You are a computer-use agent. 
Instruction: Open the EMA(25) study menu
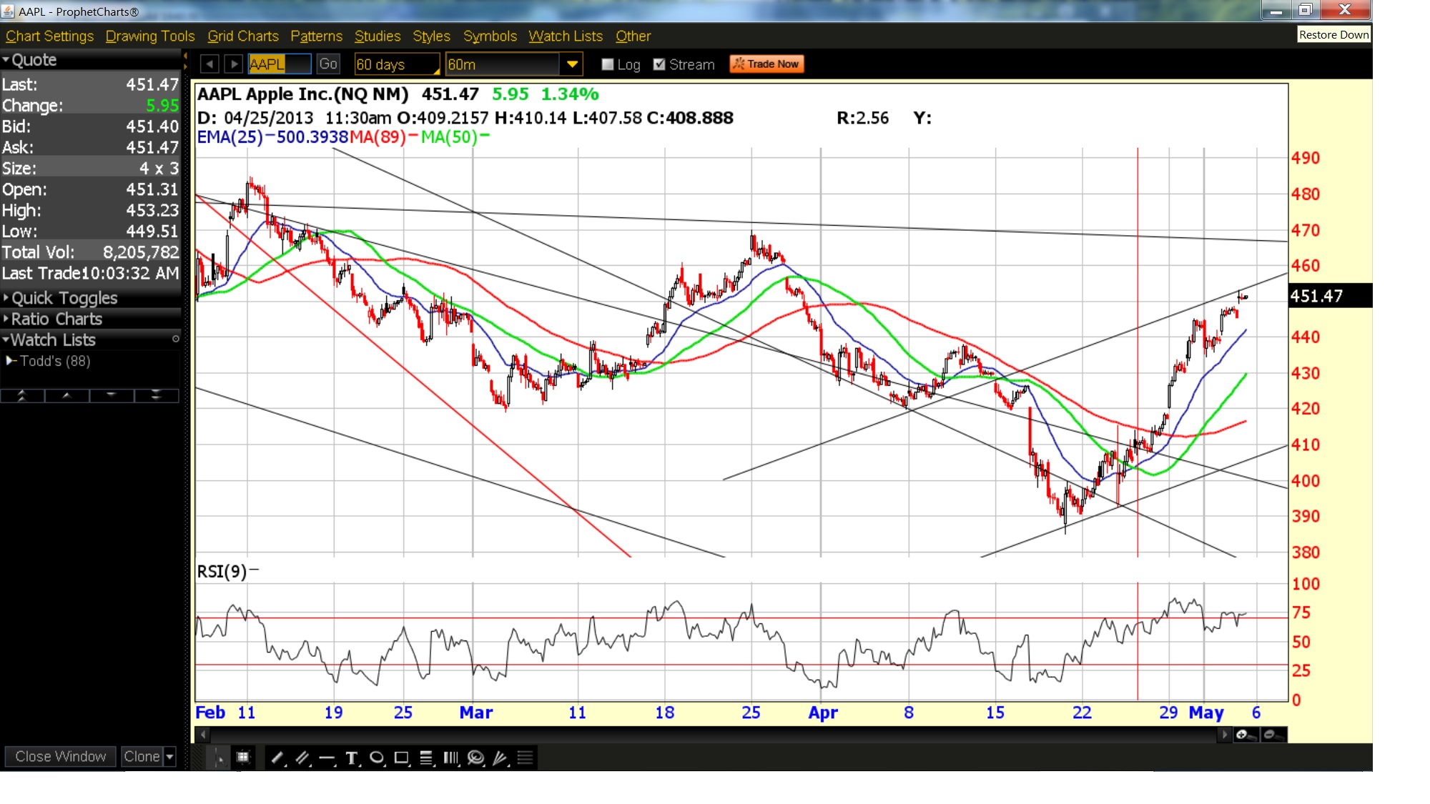click(230, 137)
